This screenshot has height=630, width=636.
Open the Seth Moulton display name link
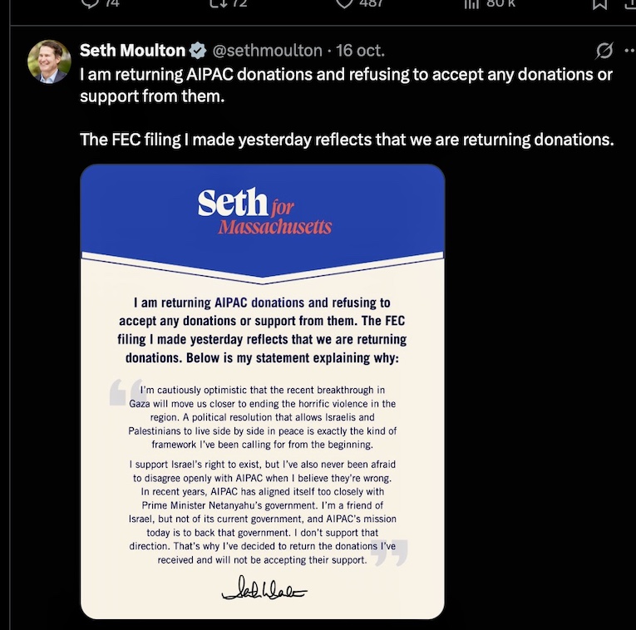tap(132, 51)
